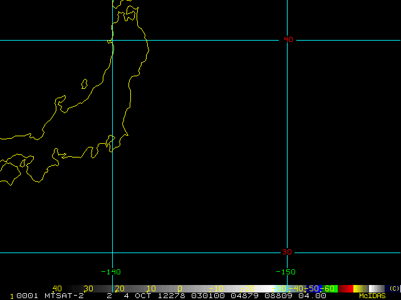Image resolution: width=401 pixels, height=300 pixels.
Task: Click the 40 mark on the grayscale bar
Action: coord(57,288)
